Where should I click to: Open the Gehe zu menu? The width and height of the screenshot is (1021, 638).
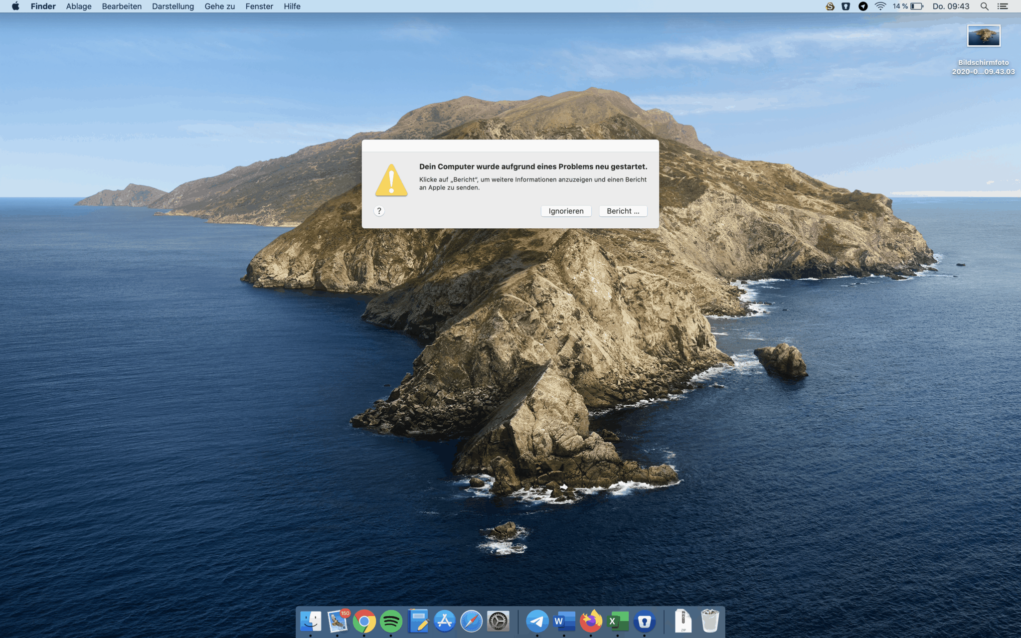219,6
